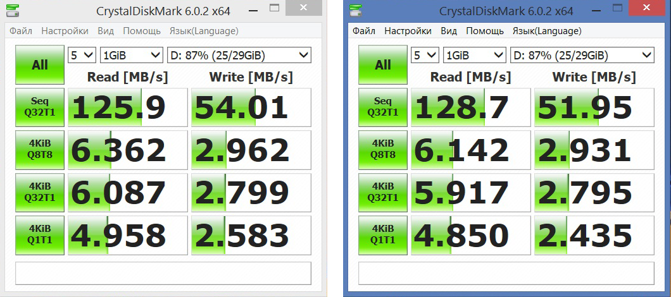671x297 pixels.
Task: Open the Файл menu in the left window
Action: tap(21, 31)
